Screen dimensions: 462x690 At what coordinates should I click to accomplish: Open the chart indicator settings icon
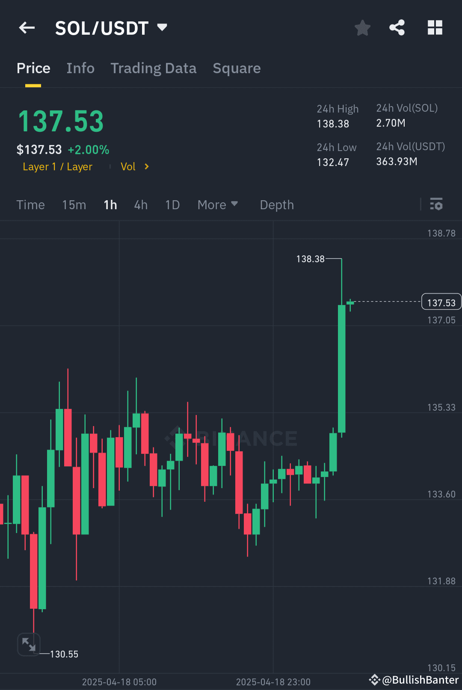pyautogui.click(x=436, y=205)
